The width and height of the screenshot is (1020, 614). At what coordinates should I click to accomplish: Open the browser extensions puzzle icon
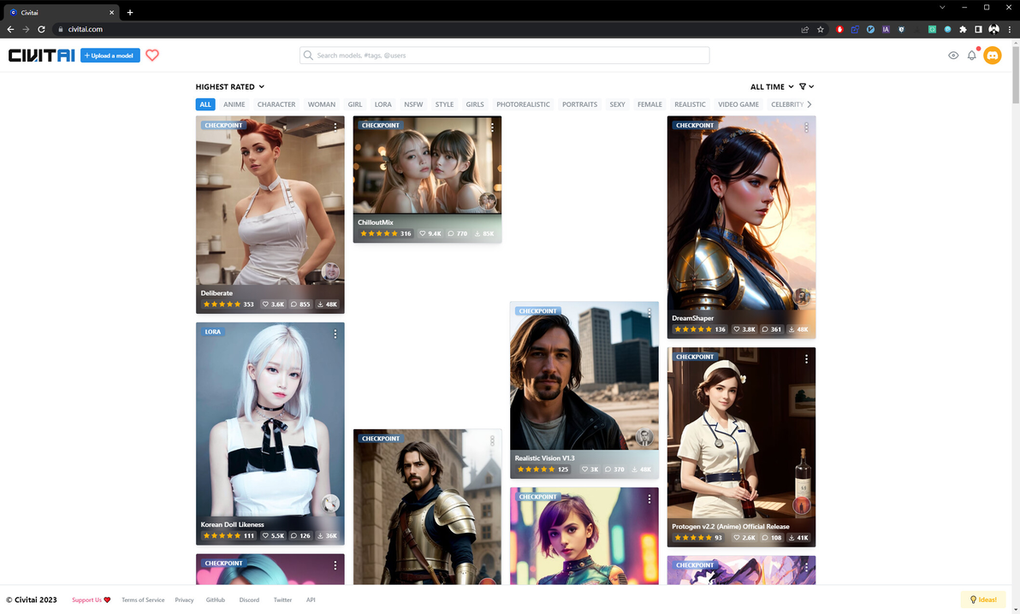click(963, 29)
